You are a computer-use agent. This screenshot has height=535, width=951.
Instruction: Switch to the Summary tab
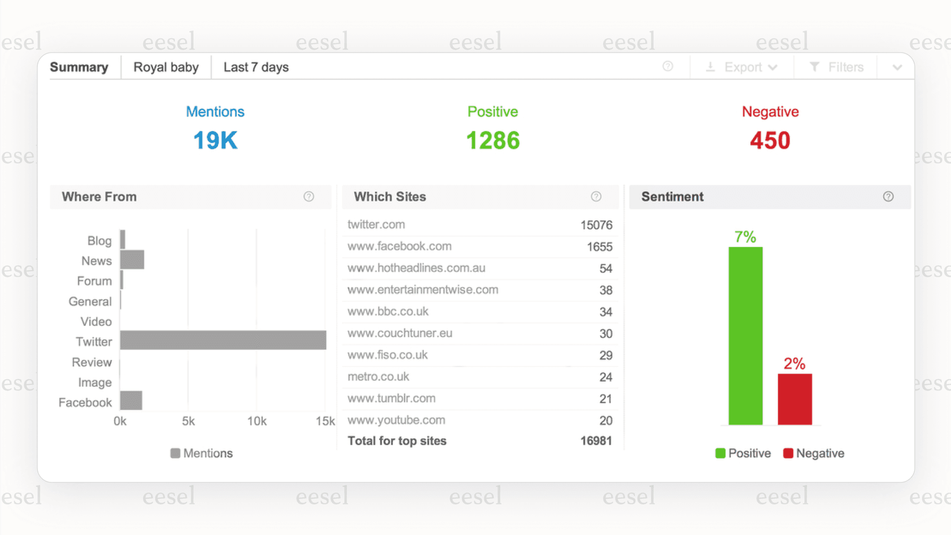pos(79,67)
